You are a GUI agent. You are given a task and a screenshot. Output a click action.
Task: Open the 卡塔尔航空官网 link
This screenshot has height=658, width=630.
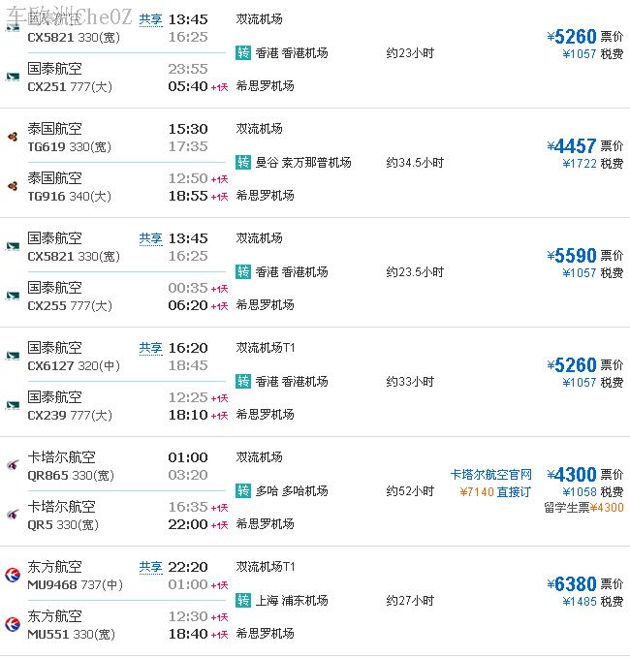490,475
